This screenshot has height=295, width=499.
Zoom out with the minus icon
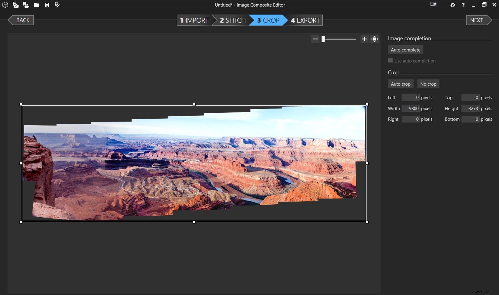point(315,39)
